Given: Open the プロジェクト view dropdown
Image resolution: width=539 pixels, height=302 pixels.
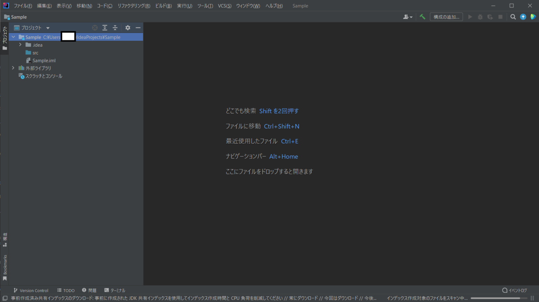Looking at the screenshot, I should 48,27.
